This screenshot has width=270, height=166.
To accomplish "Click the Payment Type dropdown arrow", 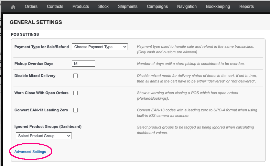I will (x=125, y=47).
